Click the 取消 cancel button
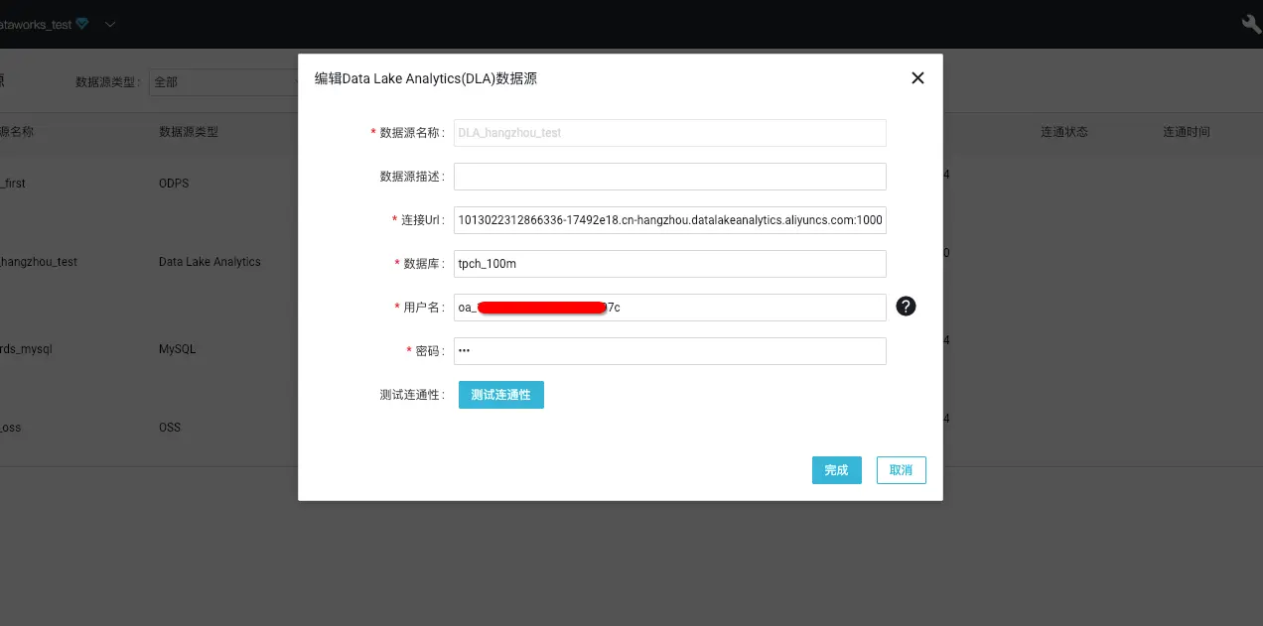The height and width of the screenshot is (626, 1263). click(x=900, y=469)
